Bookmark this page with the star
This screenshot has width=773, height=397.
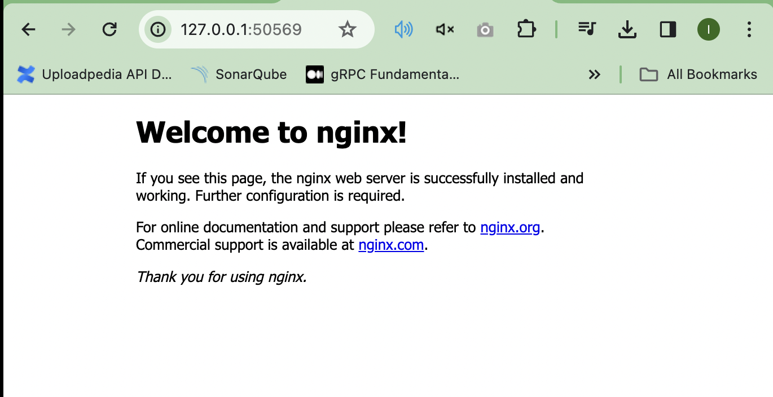click(x=348, y=29)
